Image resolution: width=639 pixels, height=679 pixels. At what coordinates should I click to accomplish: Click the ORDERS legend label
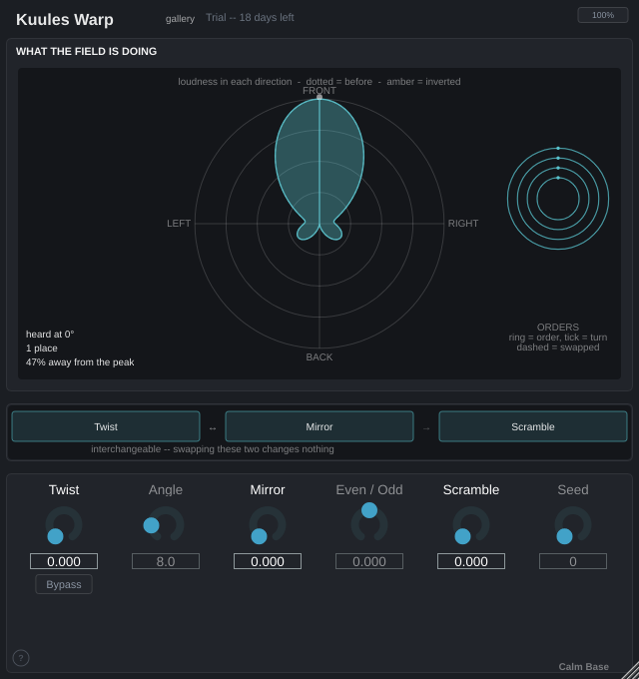point(557,327)
